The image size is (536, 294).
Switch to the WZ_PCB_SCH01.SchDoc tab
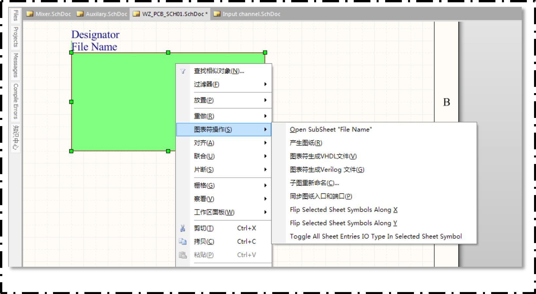coord(173,14)
